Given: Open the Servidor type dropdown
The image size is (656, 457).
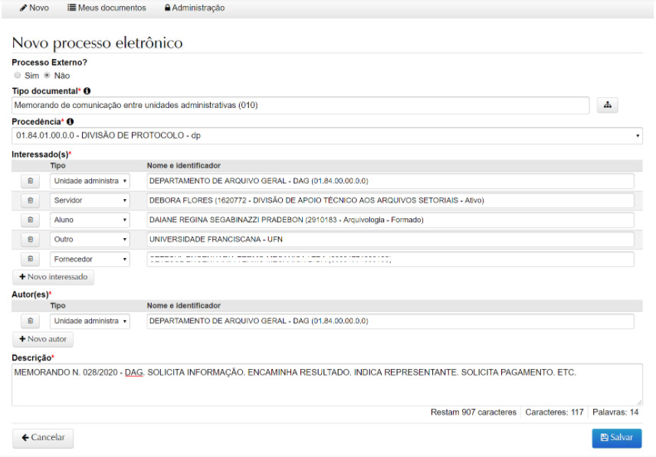Looking at the screenshot, I should 90,201.
